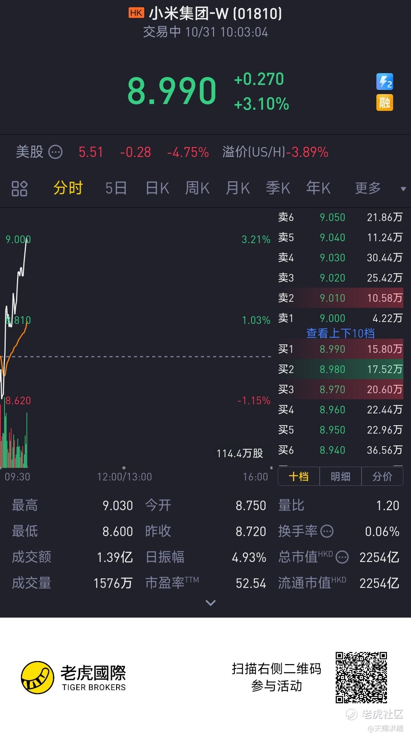Tap 查看上下10档 link
This screenshot has width=411, height=738.
pos(340,333)
